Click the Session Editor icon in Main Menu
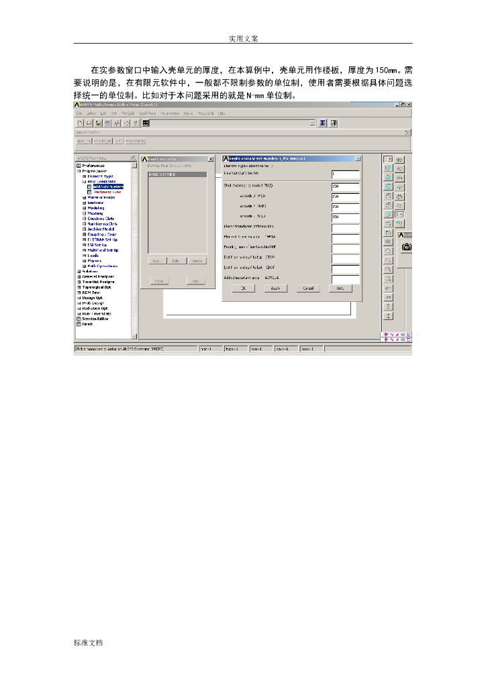This screenshot has width=486, height=687. tap(79, 319)
